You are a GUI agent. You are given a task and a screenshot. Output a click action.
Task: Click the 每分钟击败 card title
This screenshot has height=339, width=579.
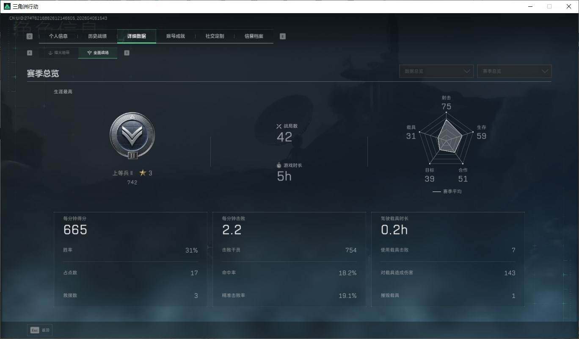pyautogui.click(x=234, y=219)
